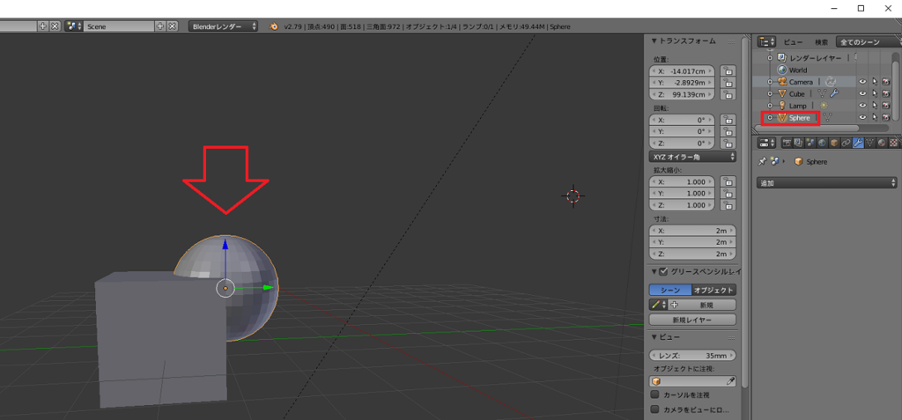Open the mesh data properties tab

pyautogui.click(x=869, y=143)
